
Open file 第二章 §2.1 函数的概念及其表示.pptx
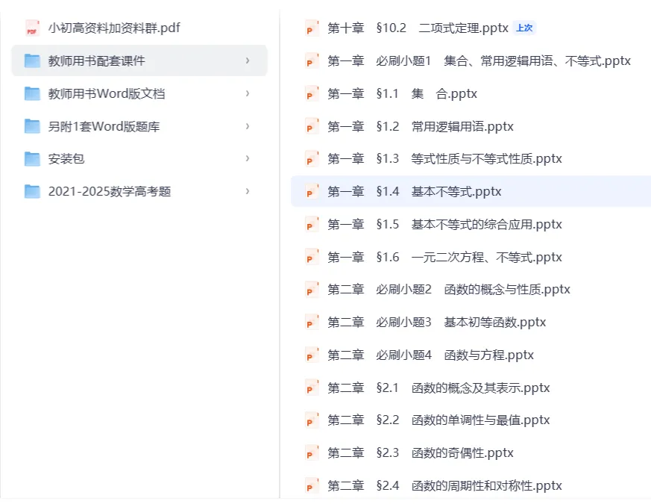(x=438, y=388)
